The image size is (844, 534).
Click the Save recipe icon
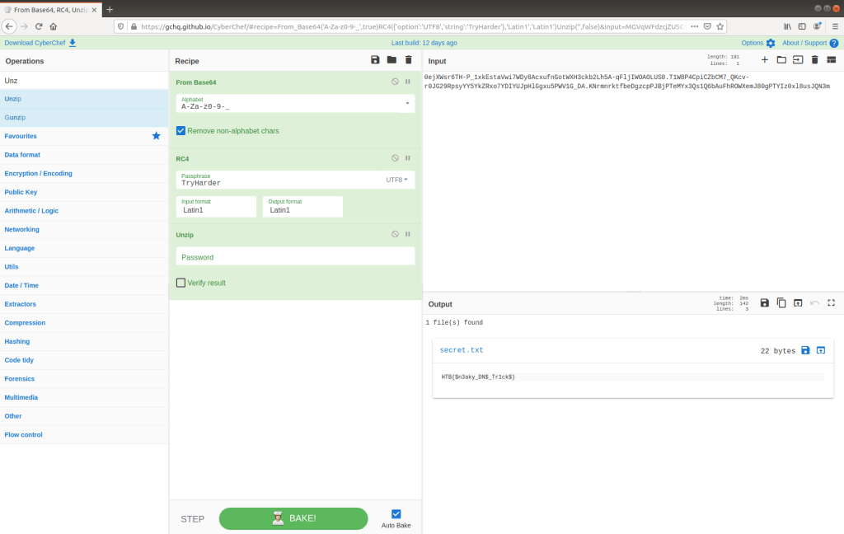pos(375,60)
